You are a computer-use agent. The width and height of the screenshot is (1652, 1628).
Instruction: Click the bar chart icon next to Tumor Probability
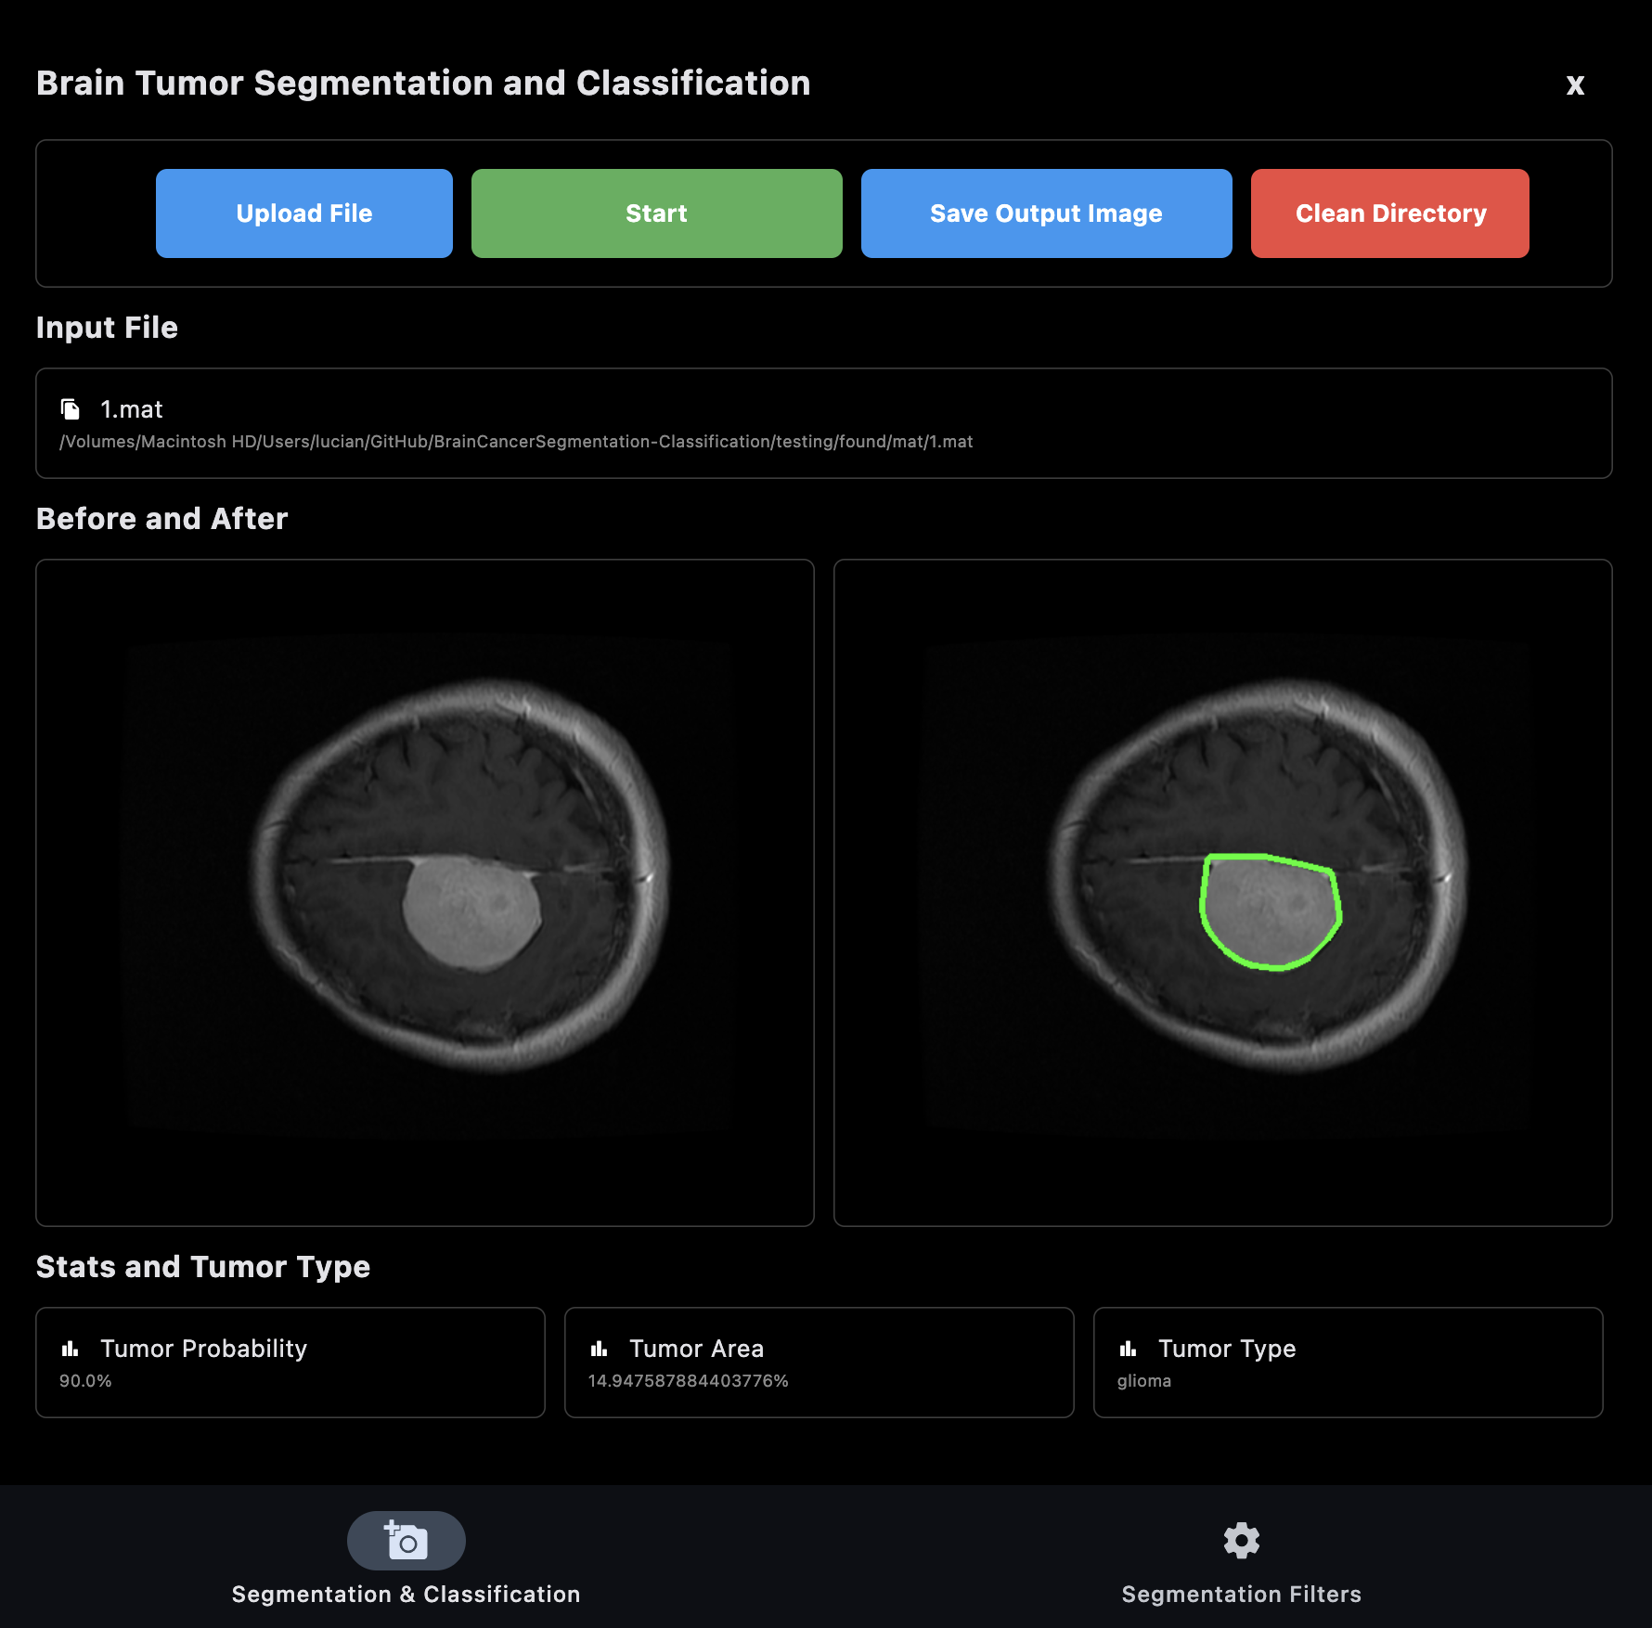tap(72, 1348)
